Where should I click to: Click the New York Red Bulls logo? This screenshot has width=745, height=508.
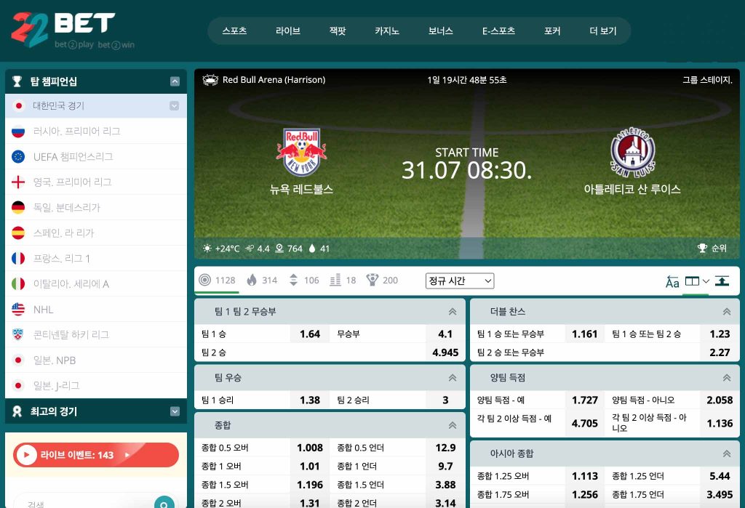tap(302, 152)
